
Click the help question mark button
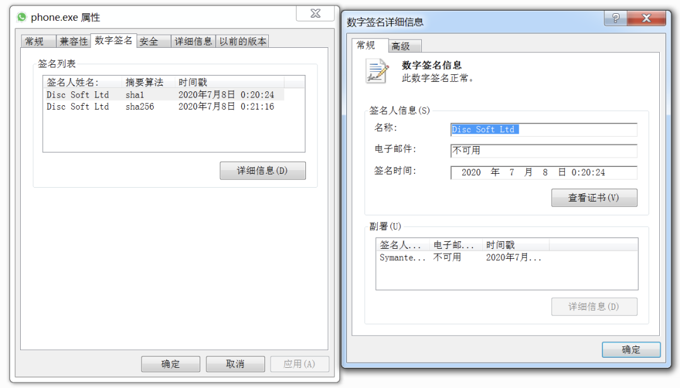tap(616, 18)
